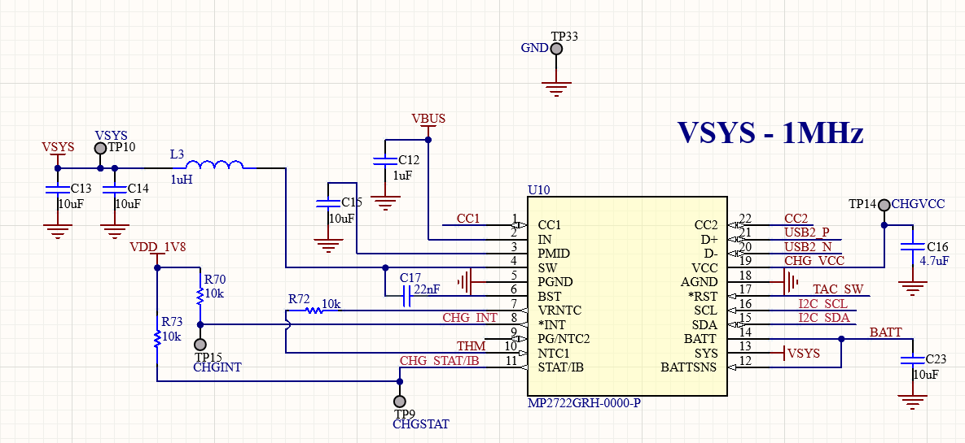
Task: Click the R73 resistor symbol
Action: (156, 337)
